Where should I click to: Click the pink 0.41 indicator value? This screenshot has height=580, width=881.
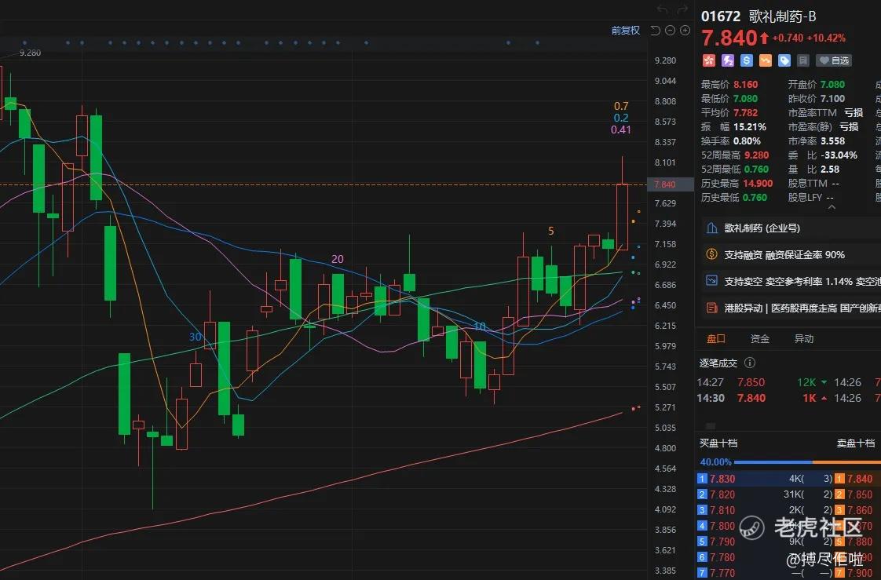click(621, 129)
